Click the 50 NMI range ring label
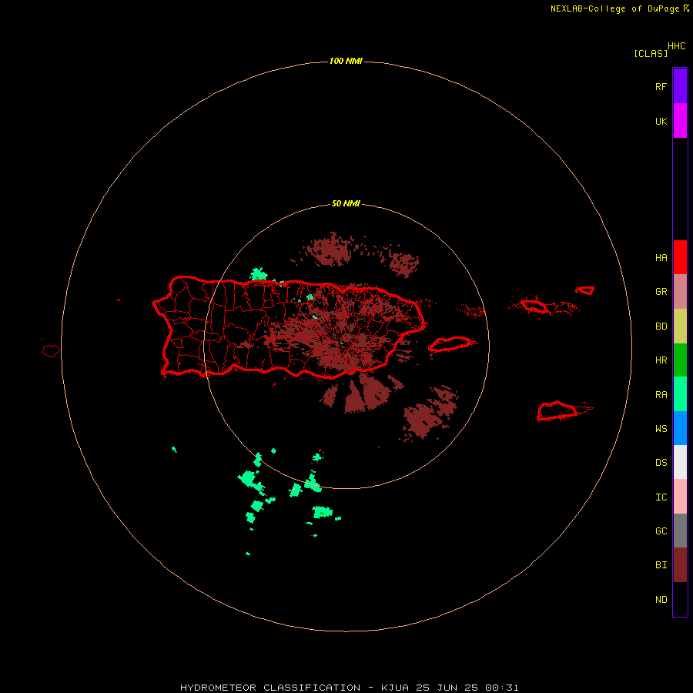 (346, 203)
